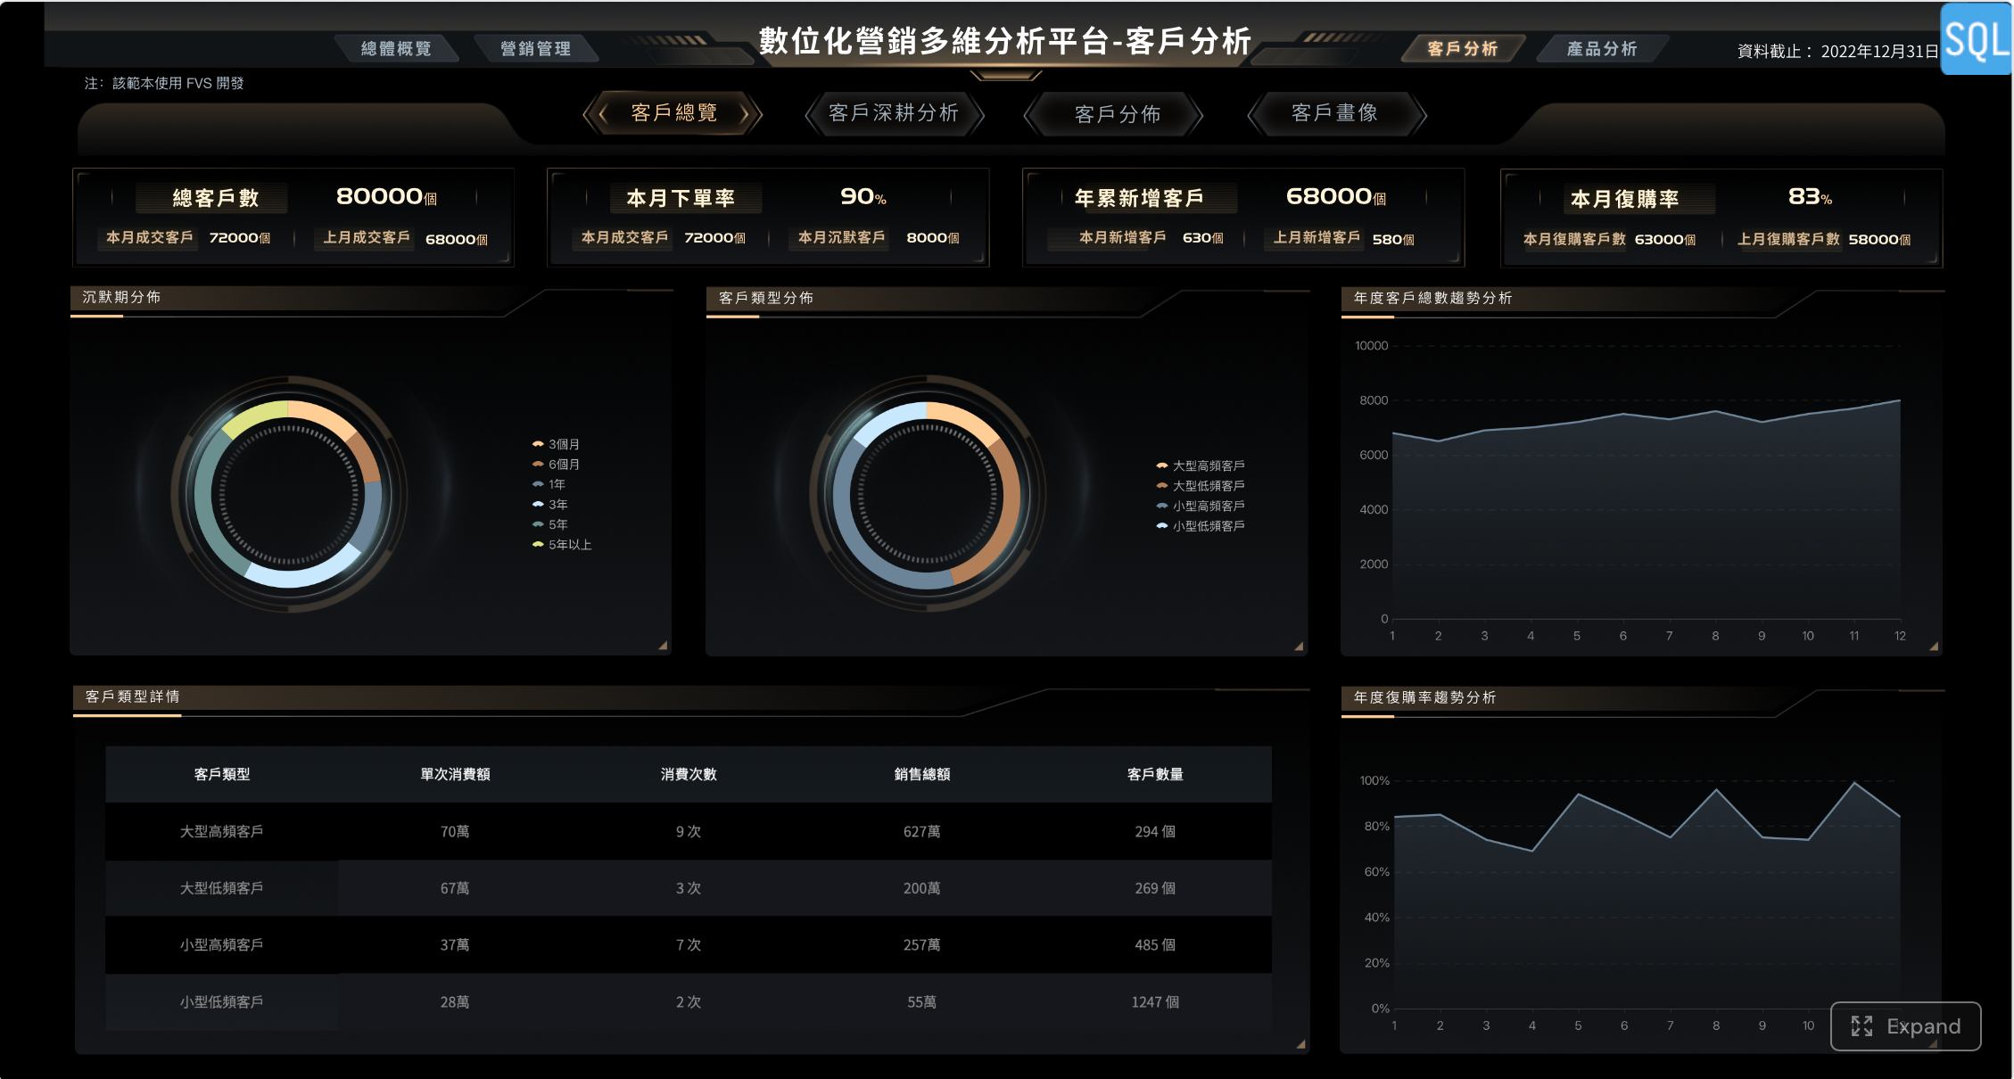Click the 總客戶數 80000 value
Viewport: 2014px width, 1079px height.
(386, 196)
